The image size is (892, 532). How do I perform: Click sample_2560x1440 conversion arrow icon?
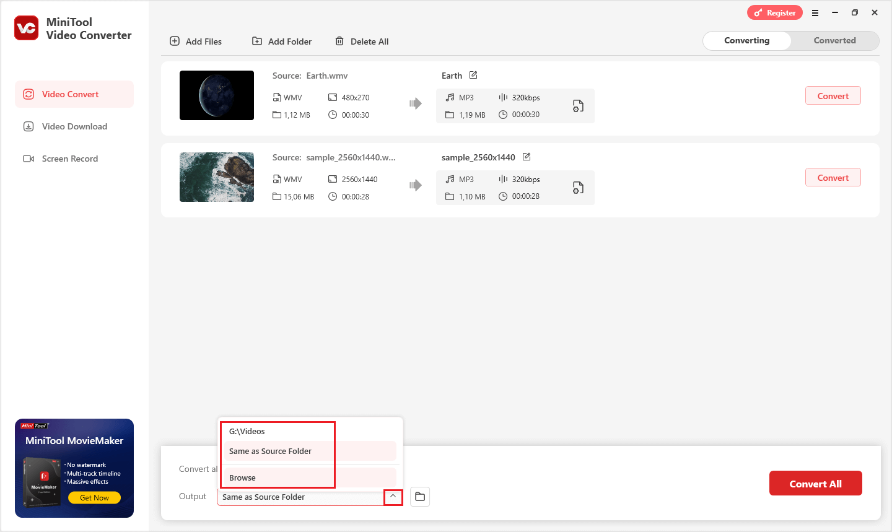click(416, 185)
